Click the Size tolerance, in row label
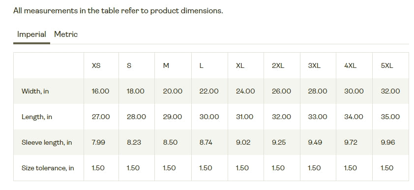Screen dimensions: 414x190 pyautogui.click(x=48, y=168)
